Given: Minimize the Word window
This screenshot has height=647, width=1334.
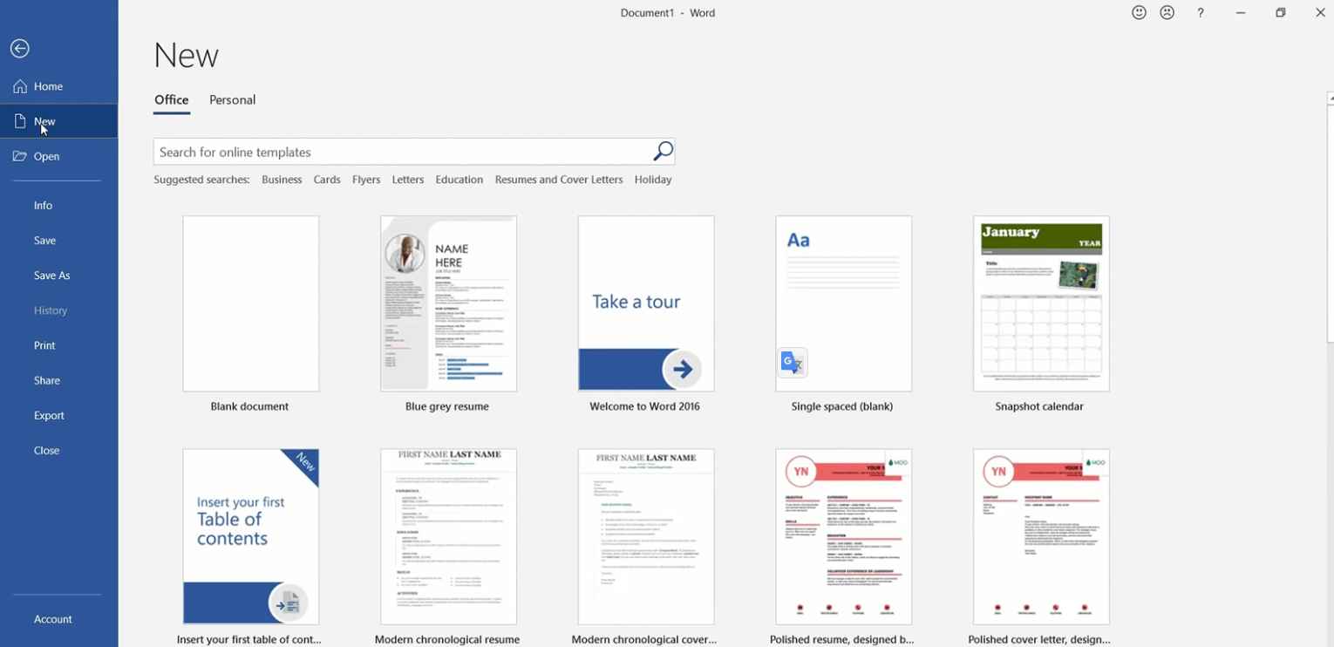Looking at the screenshot, I should coord(1241,12).
